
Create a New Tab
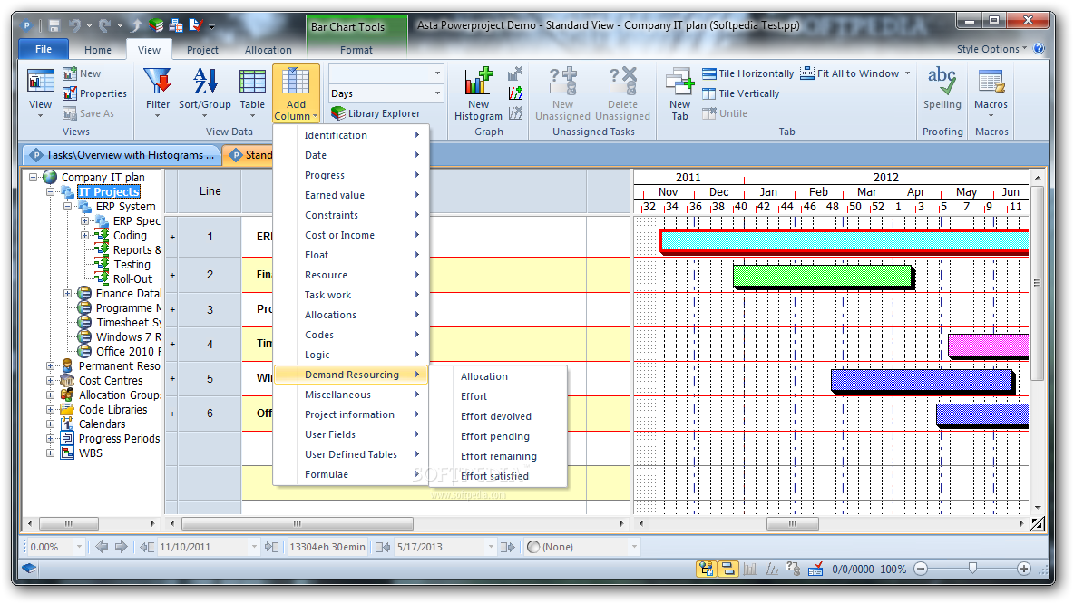coord(679,93)
